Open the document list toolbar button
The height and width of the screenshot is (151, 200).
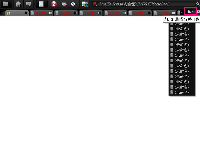tap(42, 4)
